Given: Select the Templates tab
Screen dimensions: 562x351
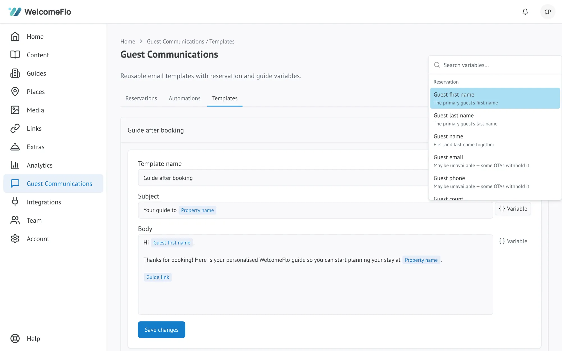Looking at the screenshot, I should pyautogui.click(x=225, y=98).
